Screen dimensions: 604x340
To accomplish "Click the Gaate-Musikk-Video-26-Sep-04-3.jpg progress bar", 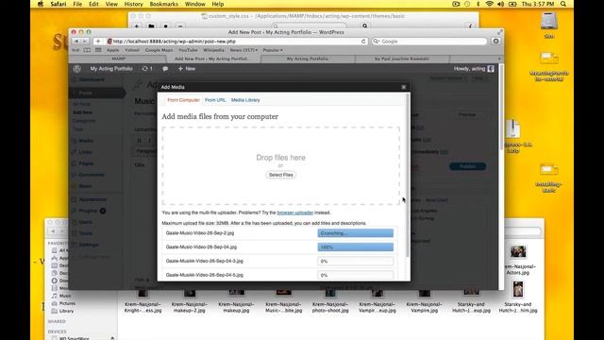I will pyautogui.click(x=355, y=262).
